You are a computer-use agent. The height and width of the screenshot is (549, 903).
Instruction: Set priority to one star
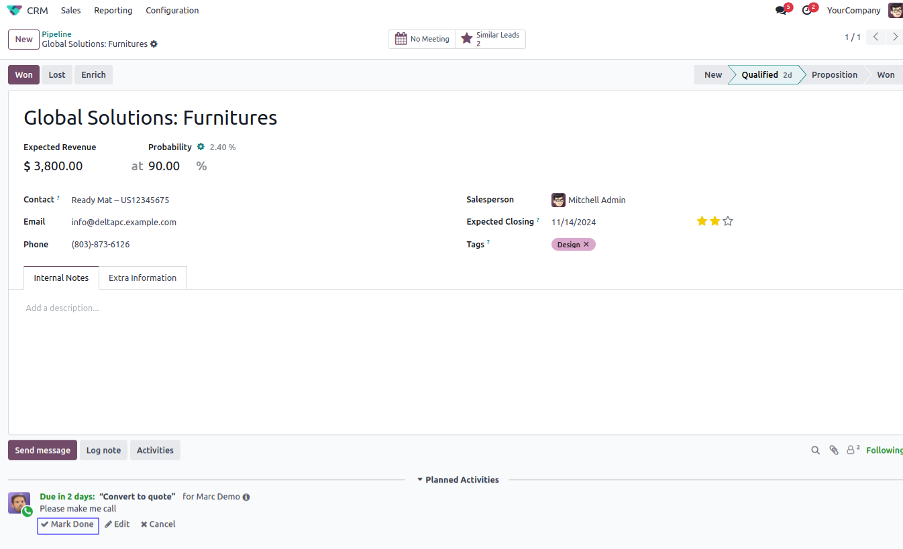click(x=702, y=221)
